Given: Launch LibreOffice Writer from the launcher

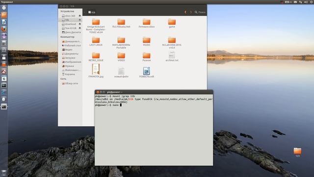Looking at the screenshot, I should click(4, 22).
